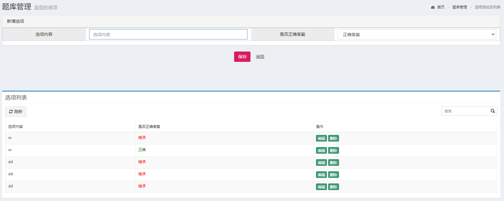Delete the ss row marked 错误
The image size is (504, 201).
pyautogui.click(x=334, y=138)
